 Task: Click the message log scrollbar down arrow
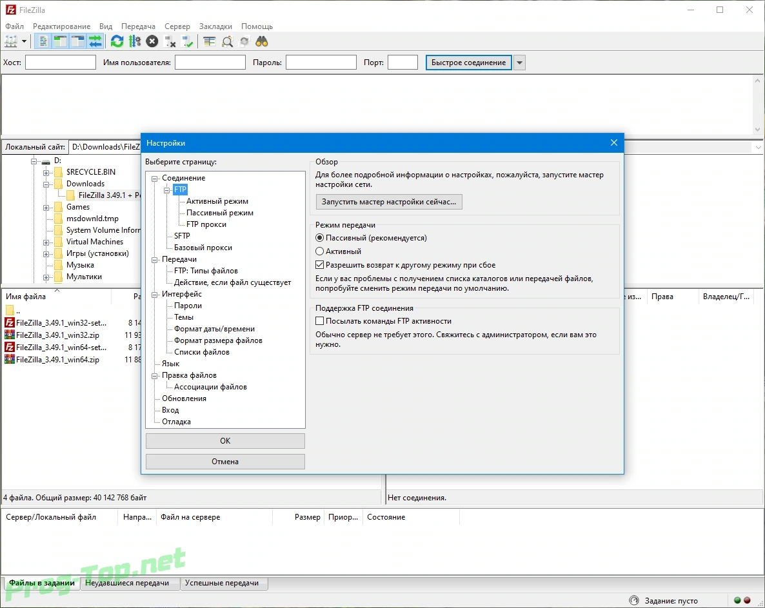758,129
